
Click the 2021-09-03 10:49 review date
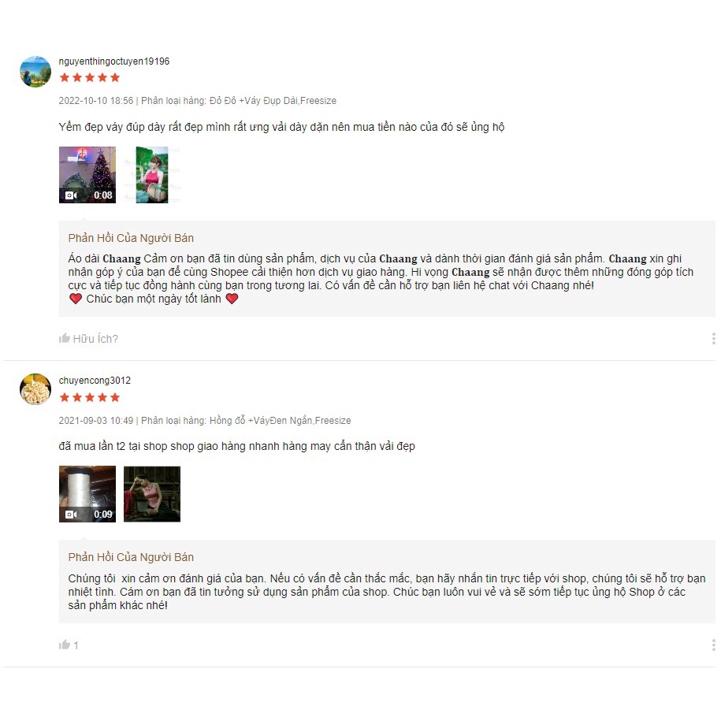(x=96, y=420)
